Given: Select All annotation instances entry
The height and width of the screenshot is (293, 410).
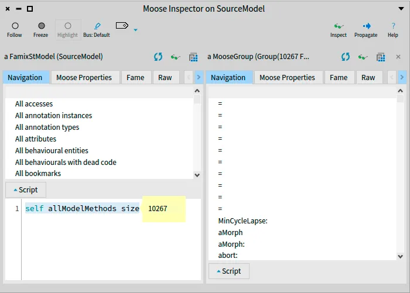Looking at the screenshot, I should click(100, 115).
